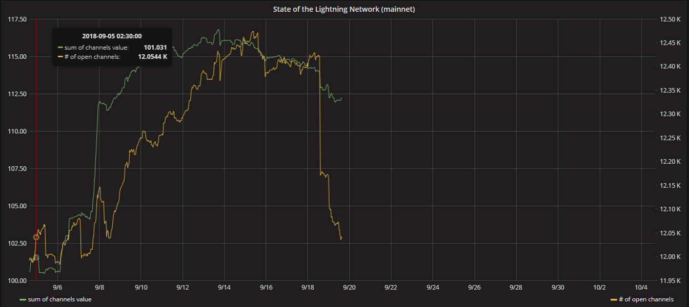Toggle 'sum of channels value' legend series
Screen dimensions: 689x307
click(60, 299)
